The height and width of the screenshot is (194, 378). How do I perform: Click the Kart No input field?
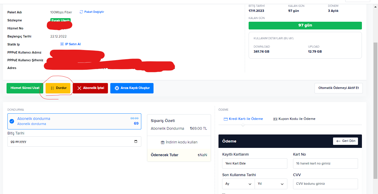tap(325, 163)
